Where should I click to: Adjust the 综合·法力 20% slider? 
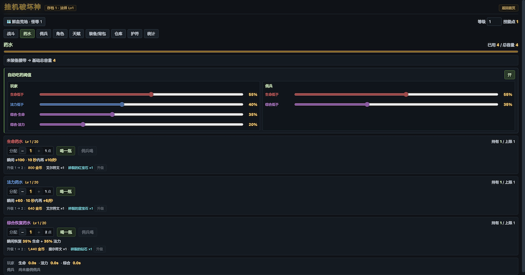point(141,125)
